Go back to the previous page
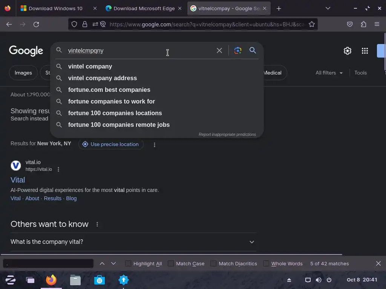 [x=9, y=24]
